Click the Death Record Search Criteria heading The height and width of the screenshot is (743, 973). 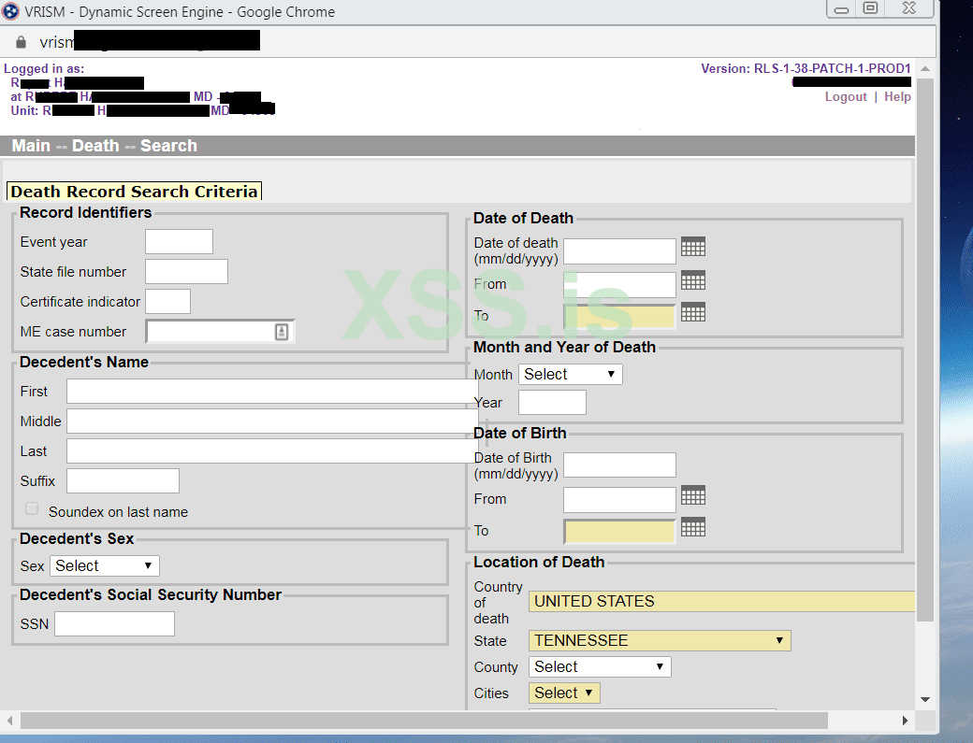134,192
